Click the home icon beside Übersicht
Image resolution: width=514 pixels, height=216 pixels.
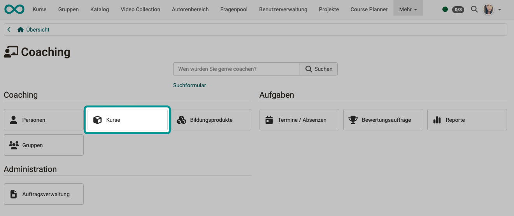(x=21, y=30)
